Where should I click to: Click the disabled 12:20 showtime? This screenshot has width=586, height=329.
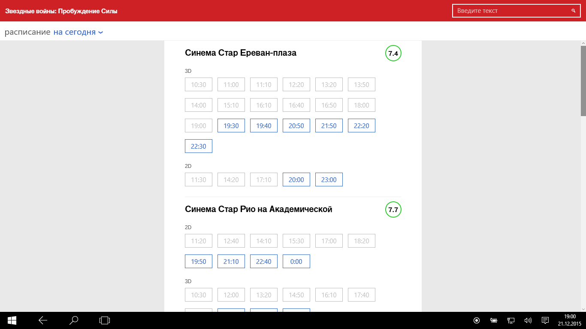[296, 84]
